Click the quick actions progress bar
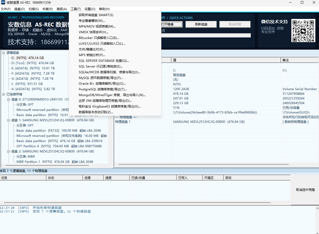 pyautogui.click(x=206, y=35)
